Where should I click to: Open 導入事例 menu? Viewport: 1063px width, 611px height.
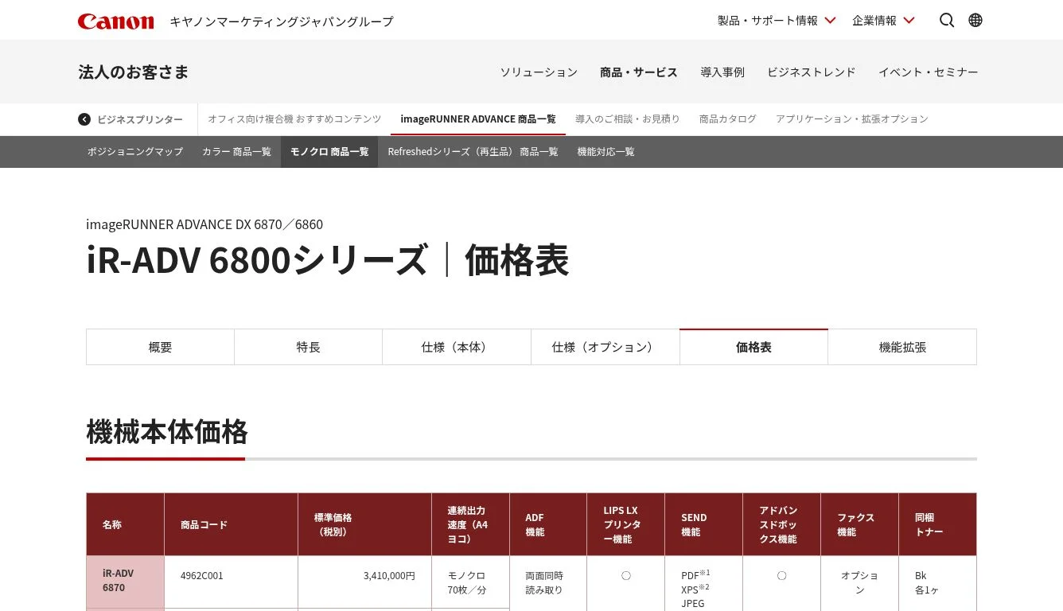(722, 72)
